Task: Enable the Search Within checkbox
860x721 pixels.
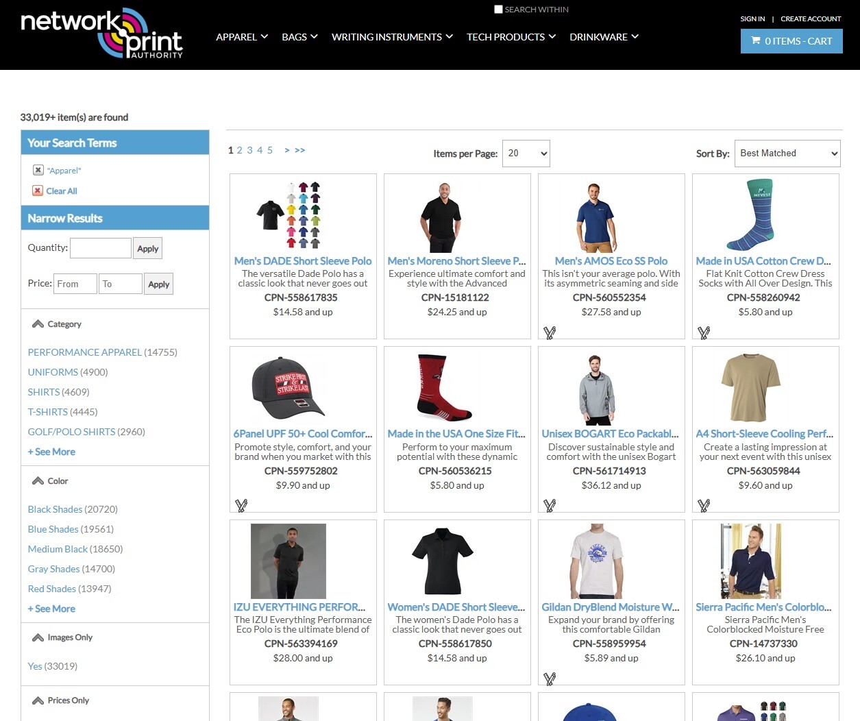Action: pos(498,10)
